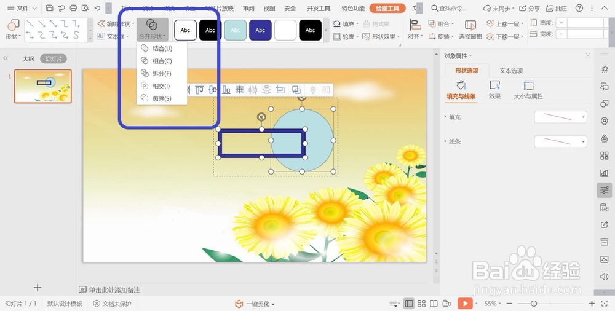The height and width of the screenshot is (311, 615).
Task: Switch to the 审阅 ribbon tab
Action: tap(248, 8)
